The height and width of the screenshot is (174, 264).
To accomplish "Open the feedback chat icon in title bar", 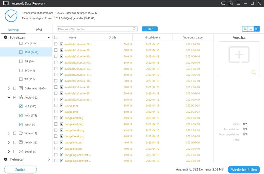I will 223,3.
